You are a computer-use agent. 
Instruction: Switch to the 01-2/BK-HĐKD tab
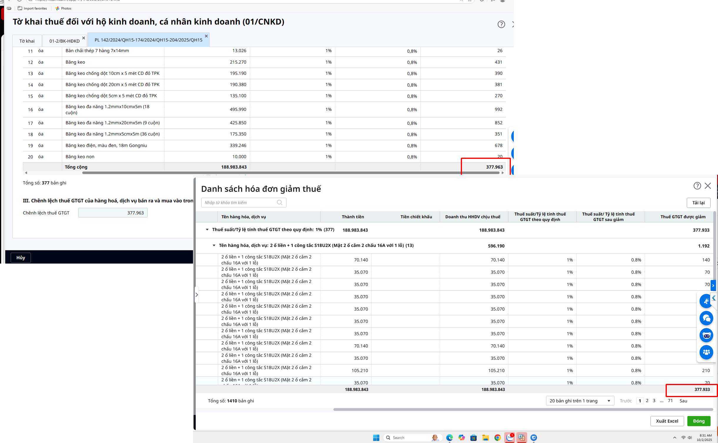click(x=64, y=41)
